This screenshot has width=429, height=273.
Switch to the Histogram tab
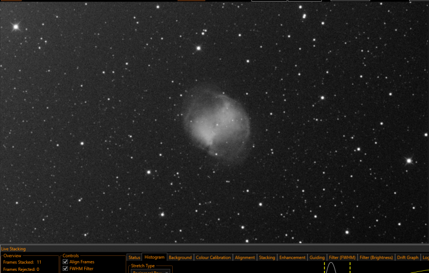click(154, 257)
